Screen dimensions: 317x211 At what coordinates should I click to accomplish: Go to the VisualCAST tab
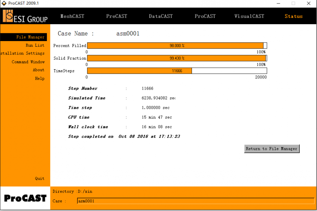coord(249,16)
